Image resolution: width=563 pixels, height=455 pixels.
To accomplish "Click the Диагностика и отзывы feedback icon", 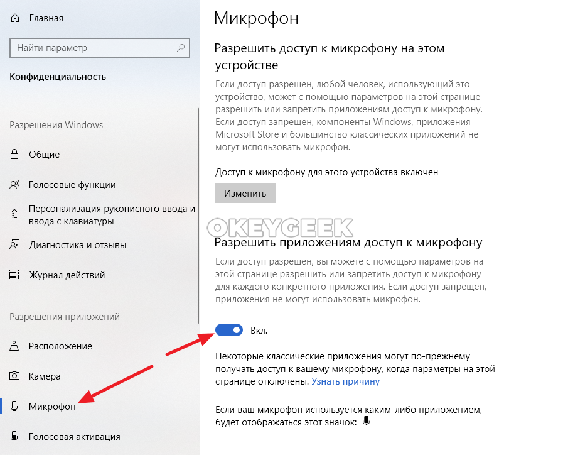I will tap(14, 244).
